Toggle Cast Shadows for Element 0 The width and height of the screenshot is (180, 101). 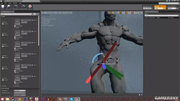15,26
